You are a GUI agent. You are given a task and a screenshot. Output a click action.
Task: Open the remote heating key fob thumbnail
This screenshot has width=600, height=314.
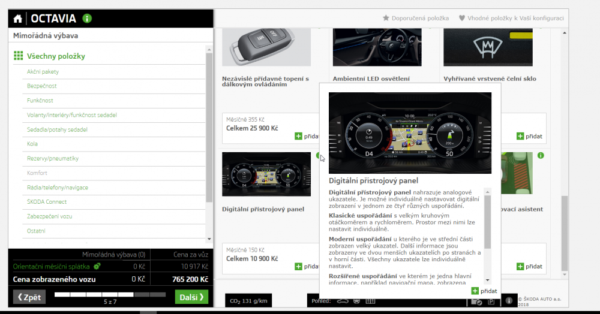point(266,47)
